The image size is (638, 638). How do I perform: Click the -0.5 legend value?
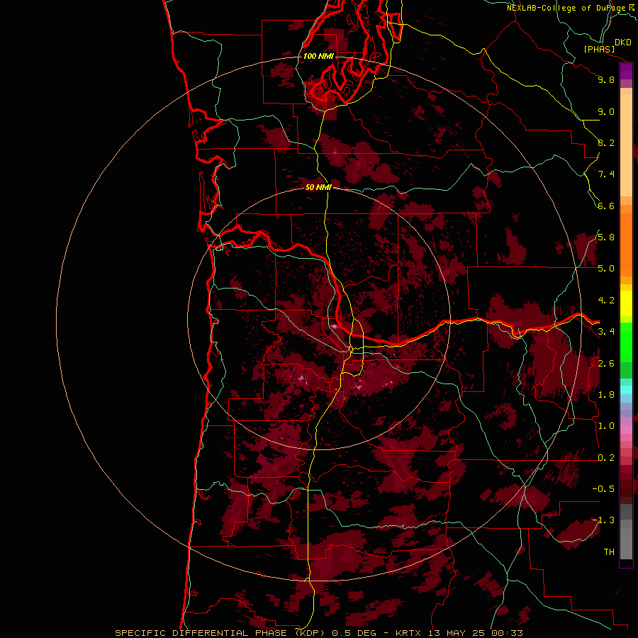pos(603,489)
